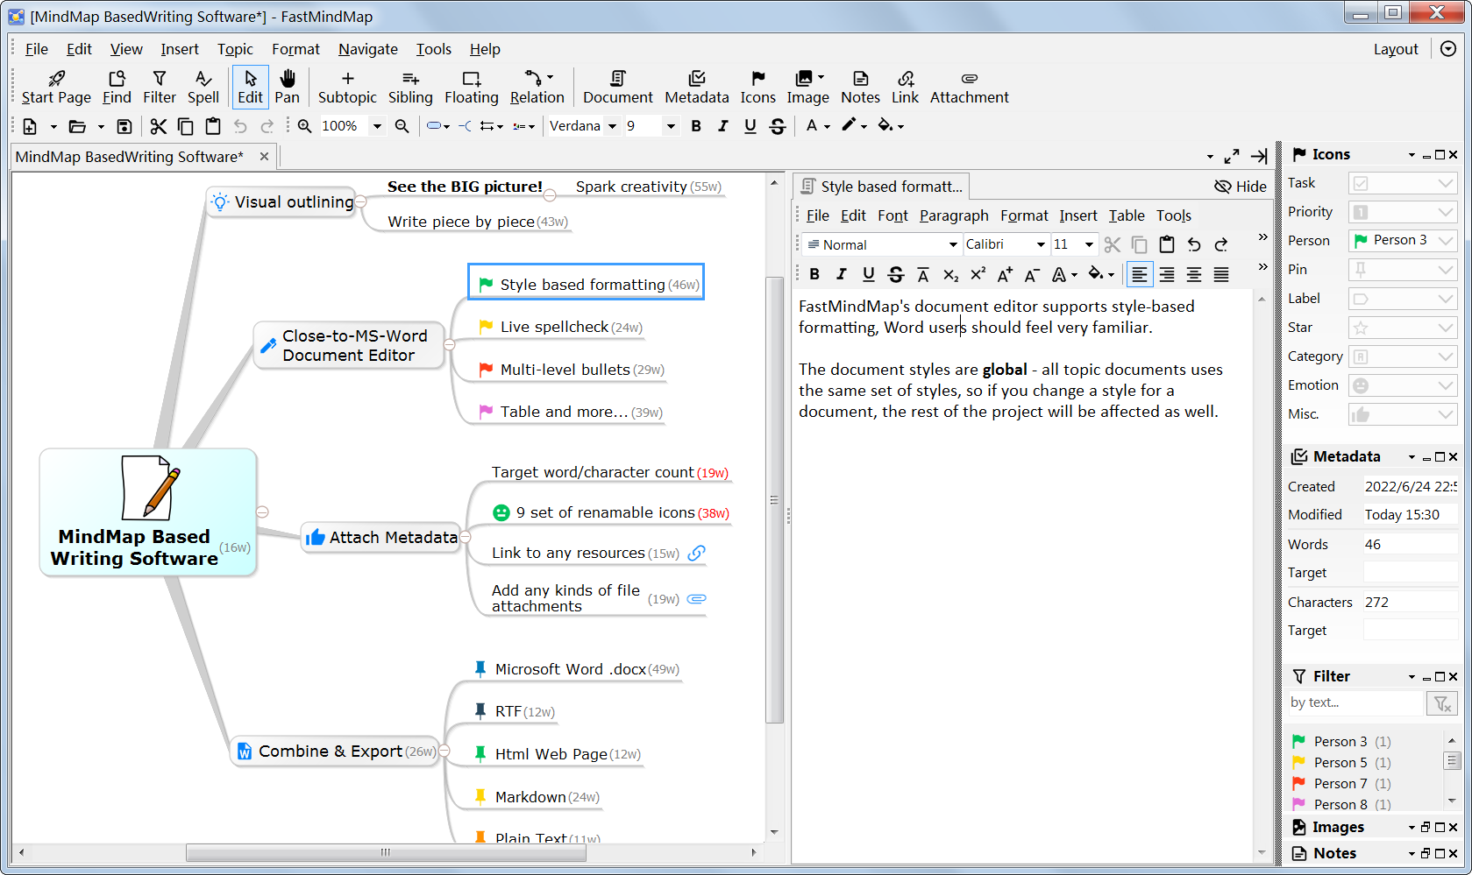Toggle underline in main toolbar
Image resolution: width=1472 pixels, height=875 pixels.
pyautogui.click(x=750, y=126)
